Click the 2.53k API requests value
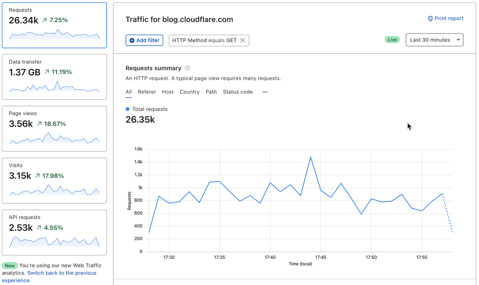Image resolution: width=479 pixels, height=285 pixels. pos(21,228)
